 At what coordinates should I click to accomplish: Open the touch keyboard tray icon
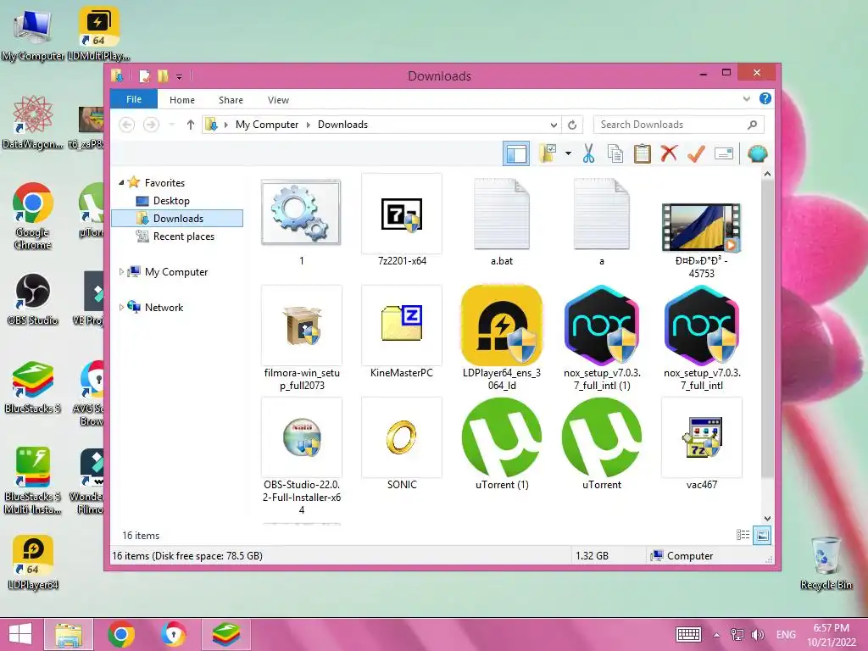pyautogui.click(x=688, y=634)
